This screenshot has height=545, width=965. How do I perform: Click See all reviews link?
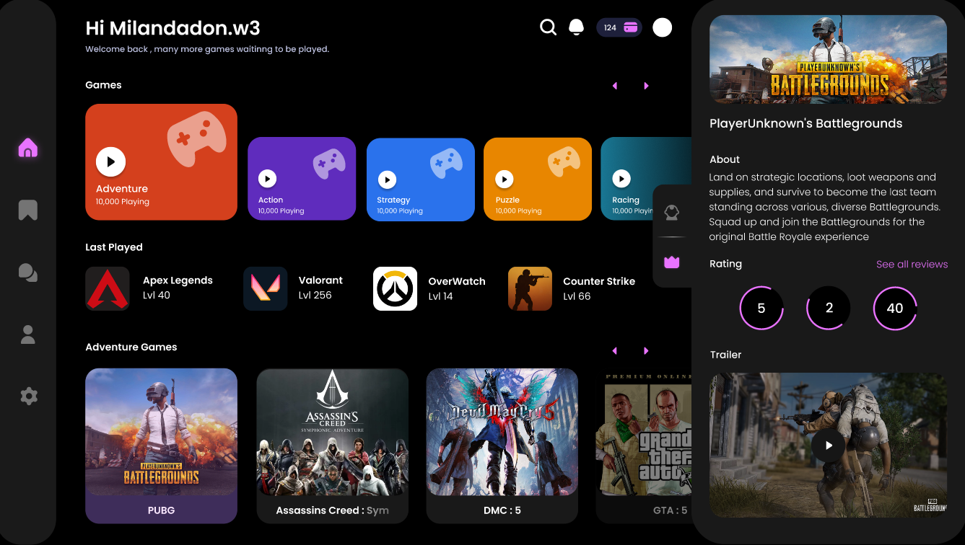tap(912, 265)
